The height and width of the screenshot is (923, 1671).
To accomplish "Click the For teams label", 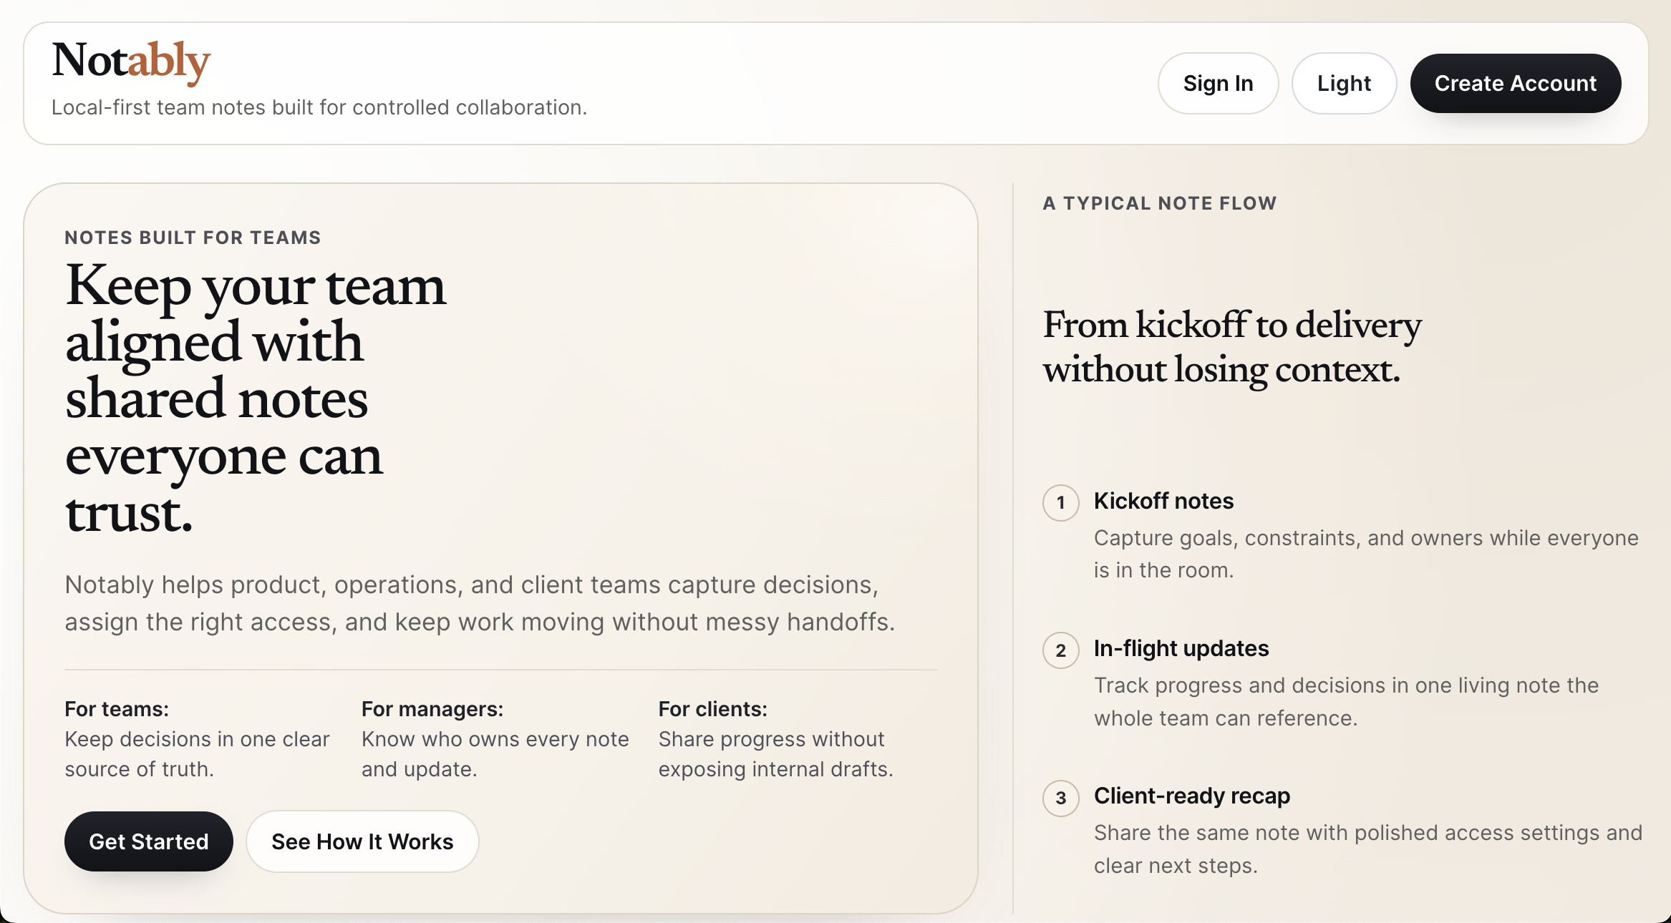I will point(117,709).
